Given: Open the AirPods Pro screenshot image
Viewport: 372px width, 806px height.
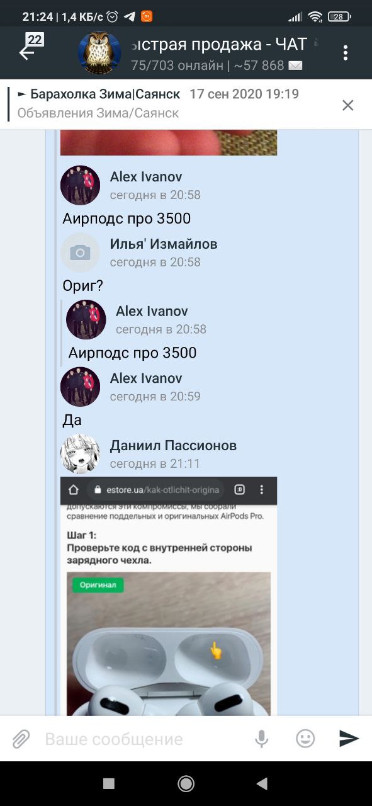Looking at the screenshot, I should 169,596.
